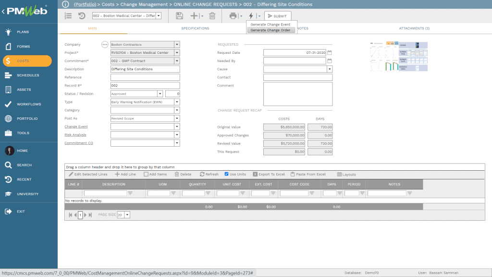
Task: Follow the Risk Analysis link
Action: pyautogui.click(x=75, y=135)
